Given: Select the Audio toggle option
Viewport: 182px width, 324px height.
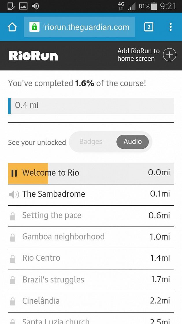Looking at the screenshot, I should 133,142.
